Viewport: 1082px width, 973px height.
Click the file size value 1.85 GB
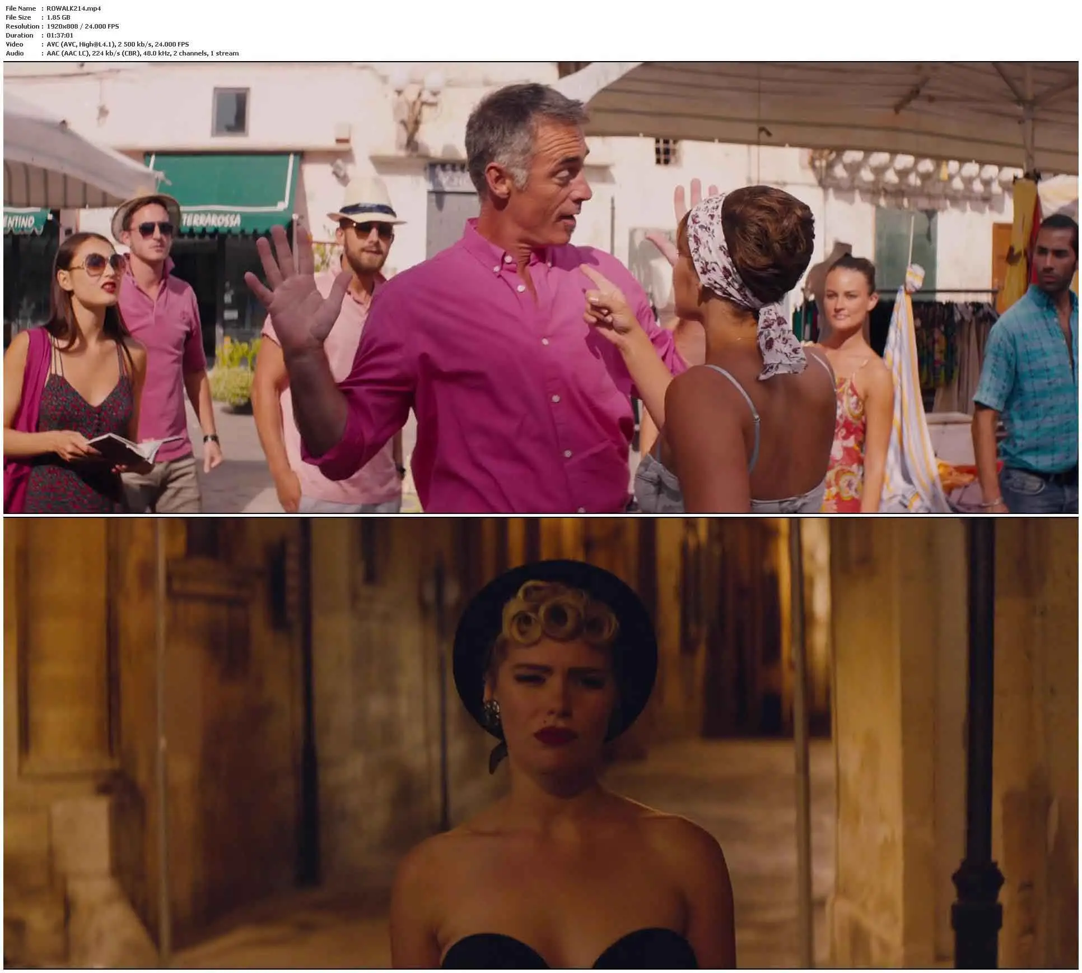coord(59,17)
